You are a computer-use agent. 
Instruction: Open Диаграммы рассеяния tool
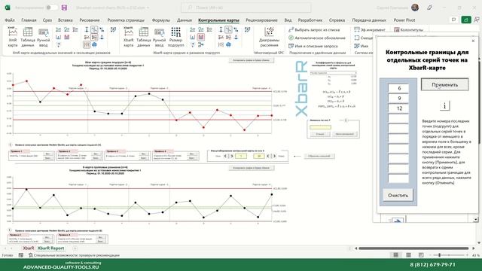pyautogui.click(x=270, y=37)
